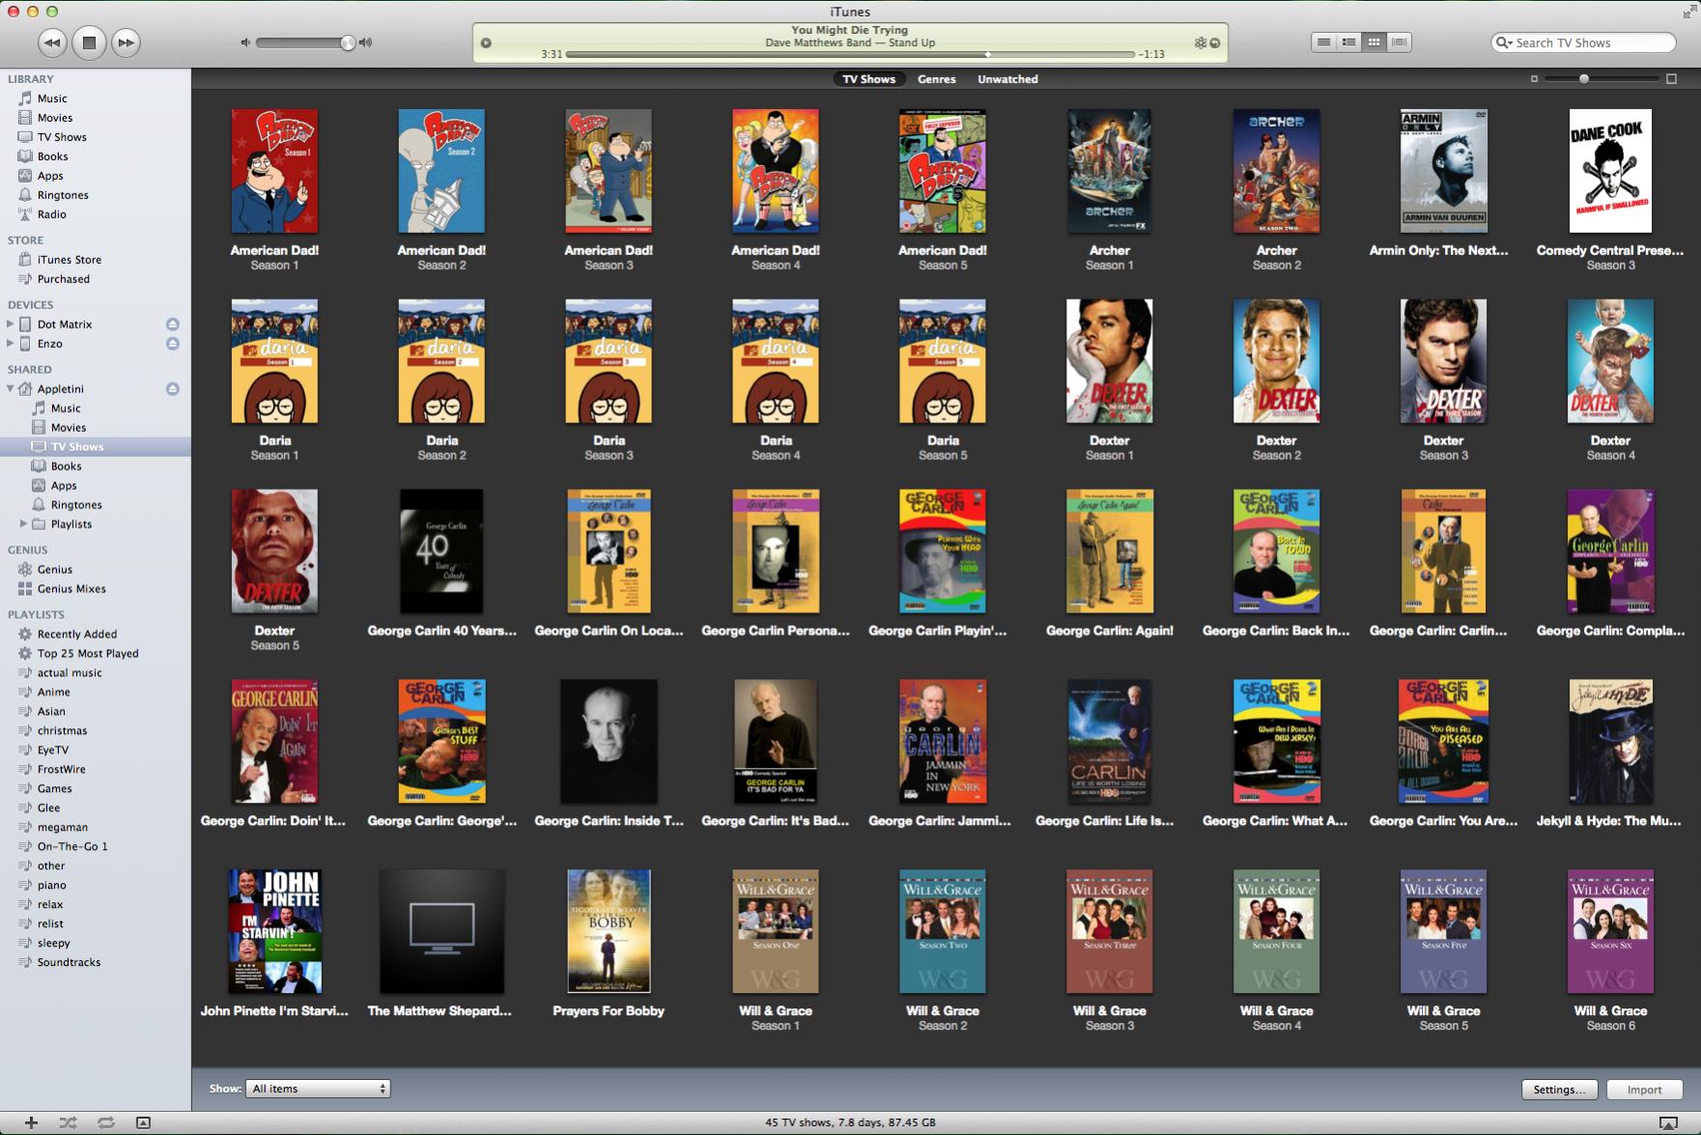This screenshot has width=1701, height=1135.
Task: Switch to Cover Flow view
Action: (x=1399, y=43)
